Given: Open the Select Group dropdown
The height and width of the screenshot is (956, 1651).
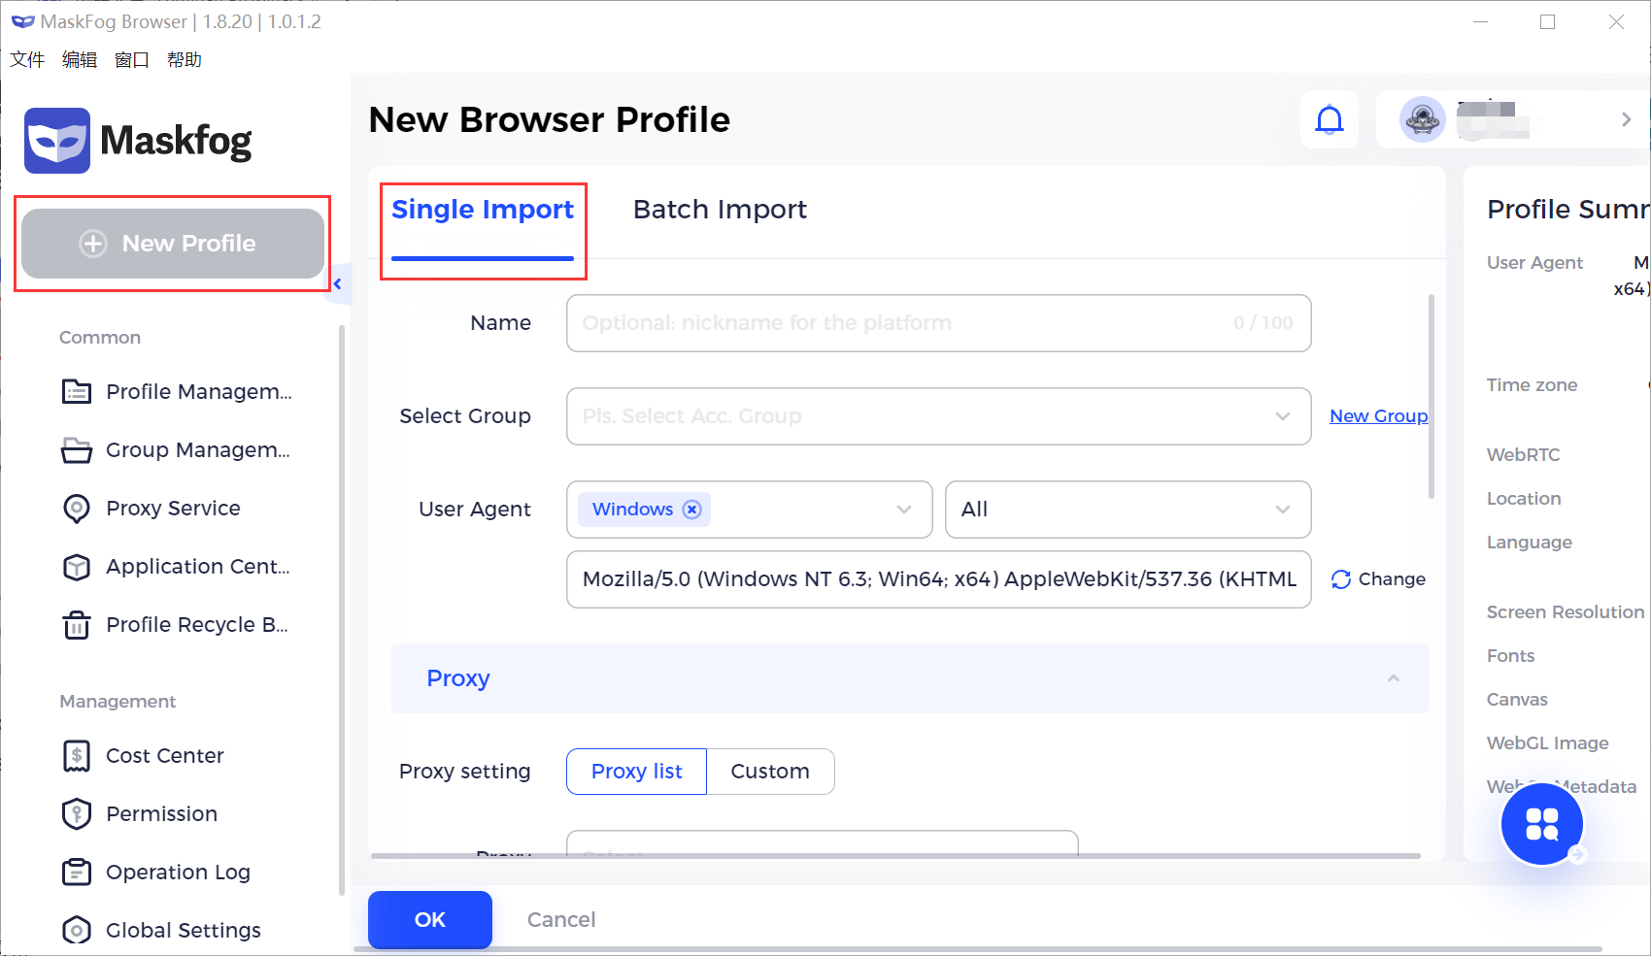Looking at the screenshot, I should (939, 416).
